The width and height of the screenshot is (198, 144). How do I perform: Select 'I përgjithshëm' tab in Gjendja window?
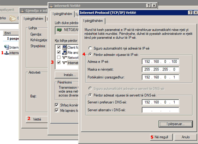[x=34, y=19]
